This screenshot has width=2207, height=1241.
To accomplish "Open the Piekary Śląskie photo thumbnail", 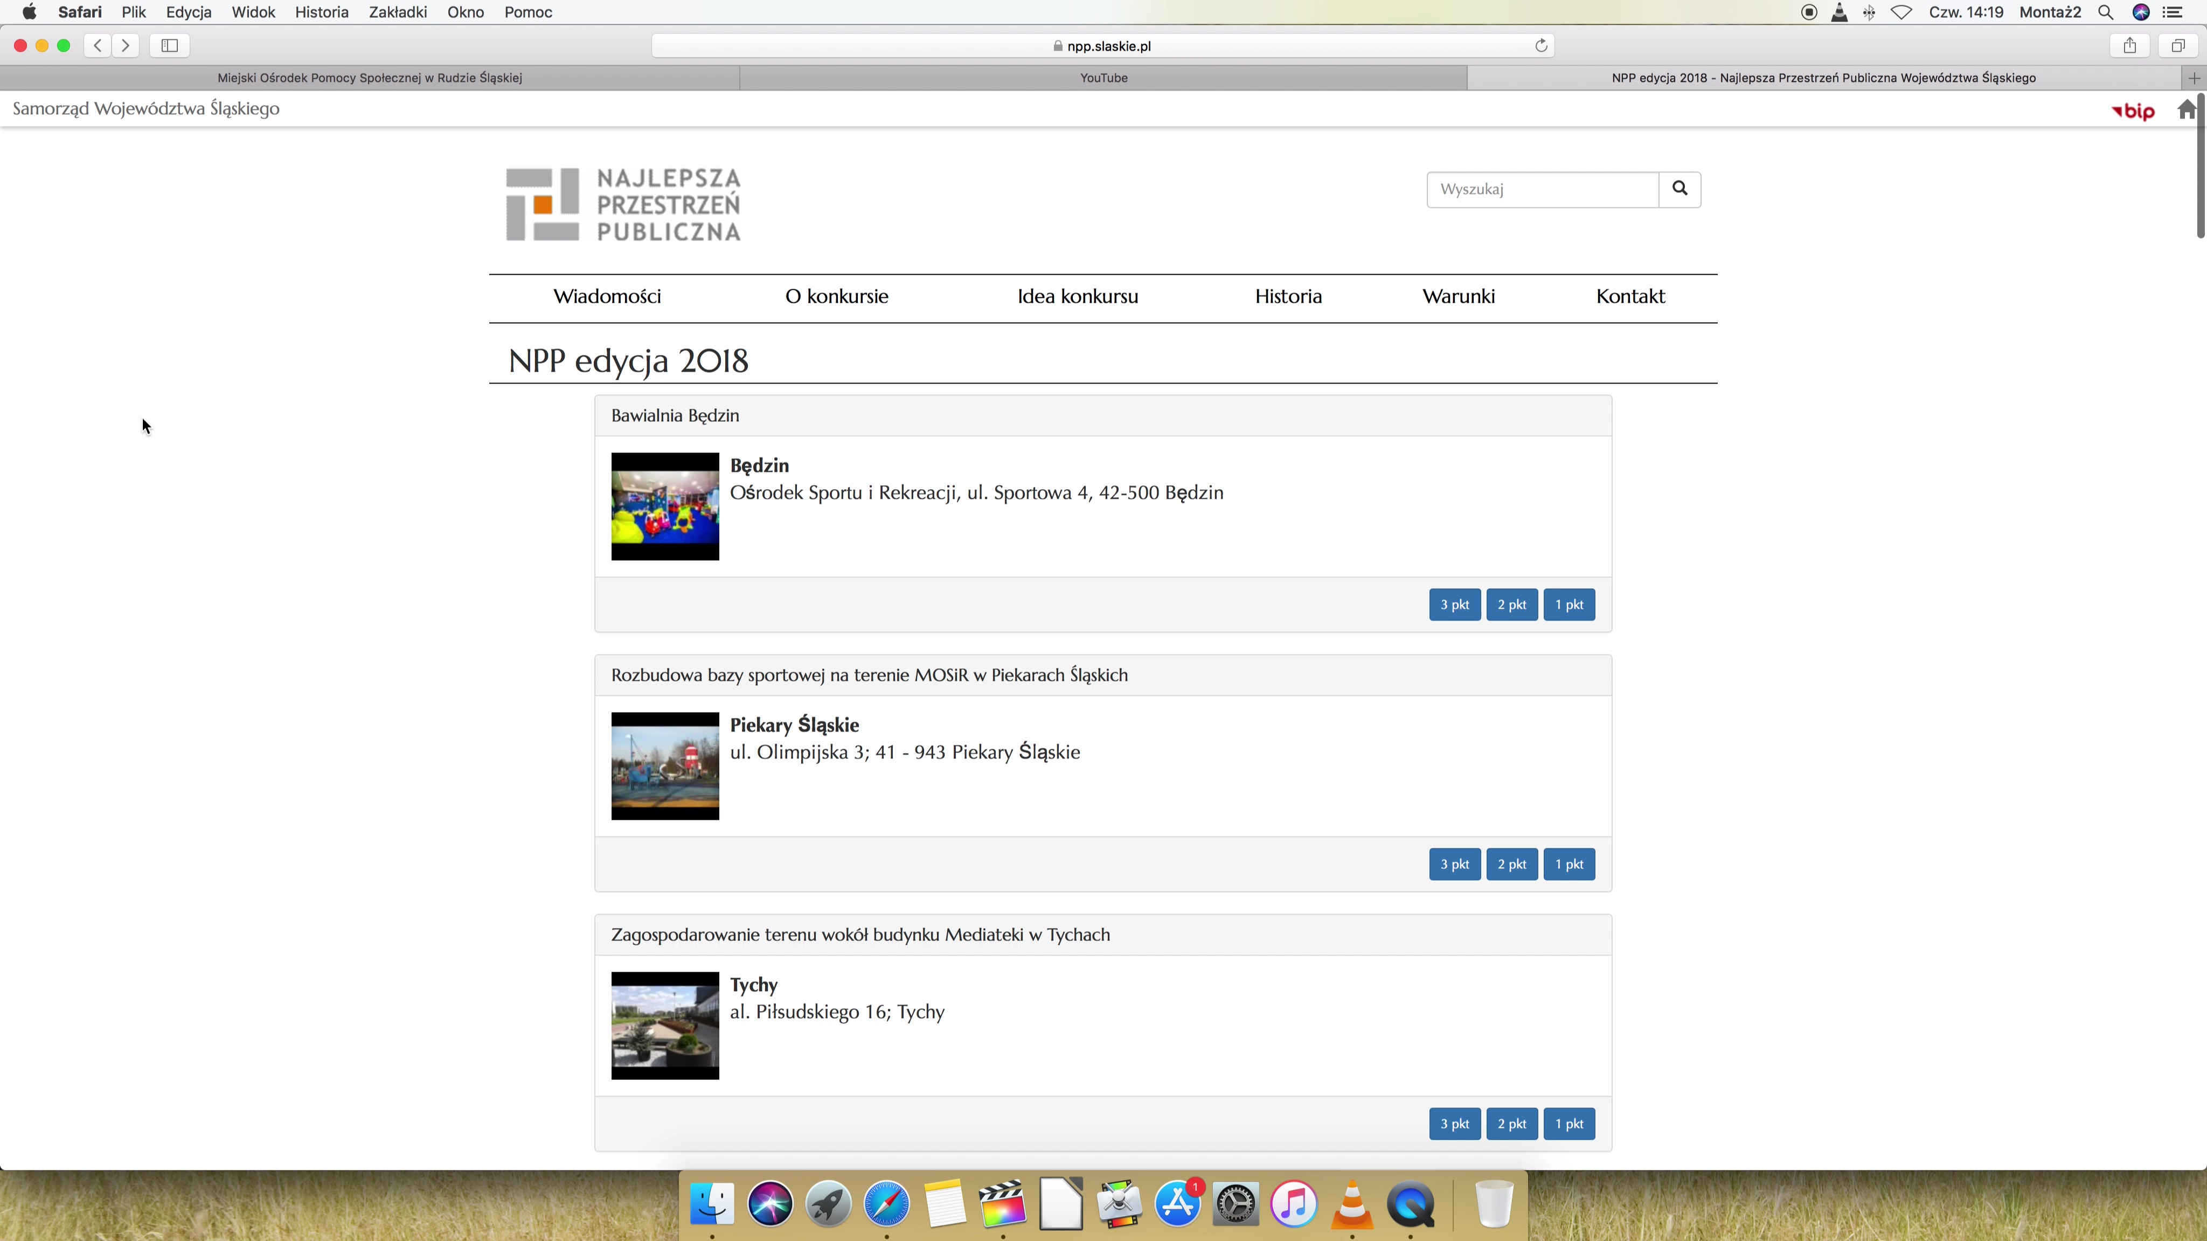I will coord(665,766).
